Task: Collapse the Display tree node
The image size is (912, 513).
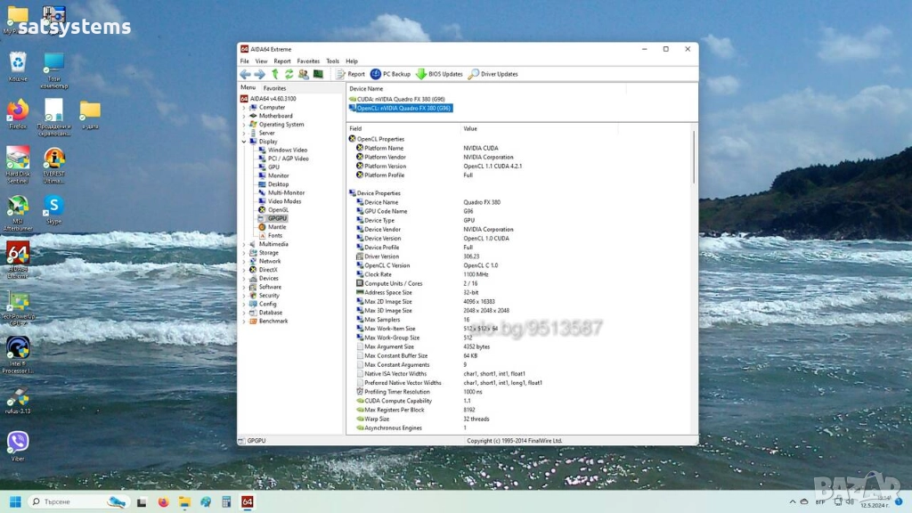Action: click(244, 142)
